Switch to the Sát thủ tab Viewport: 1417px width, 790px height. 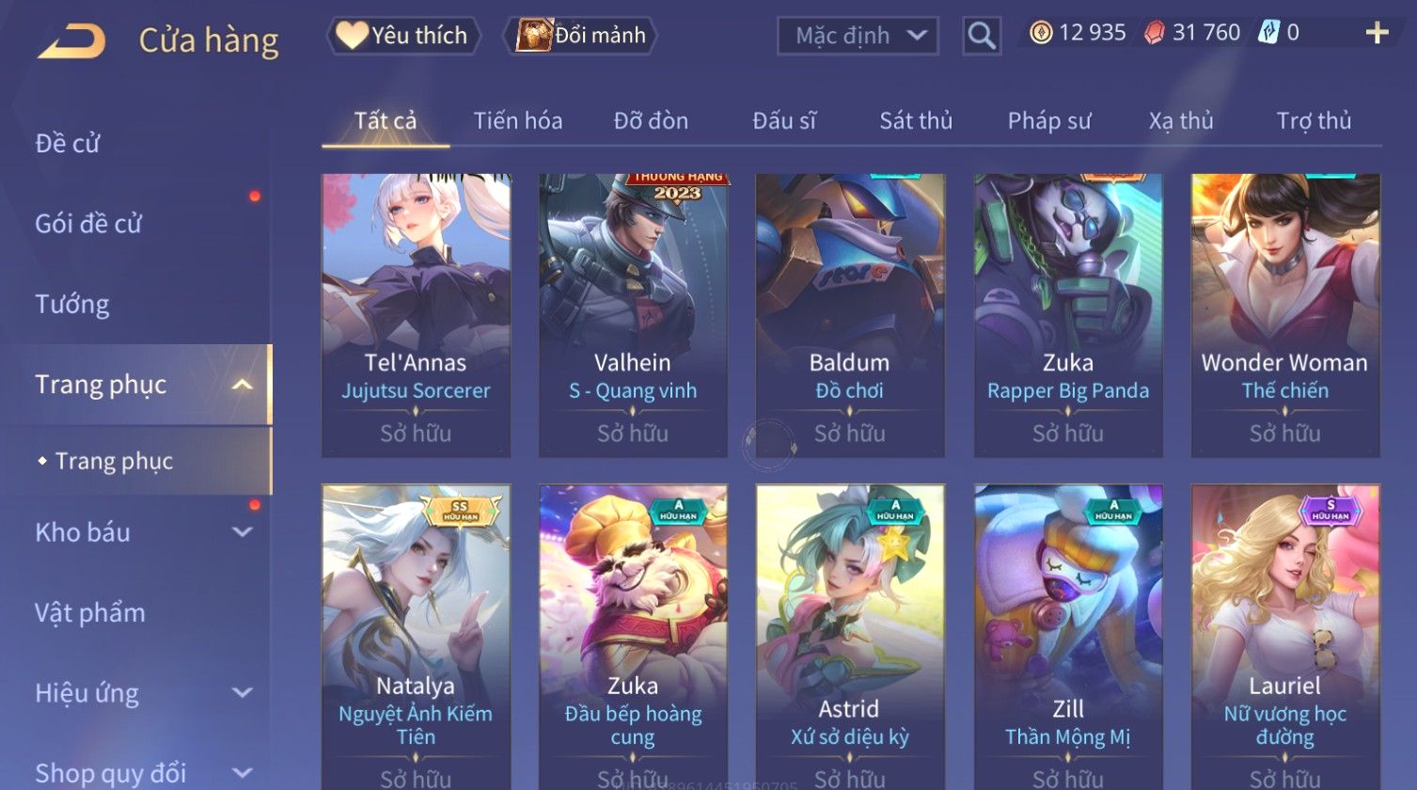916,120
